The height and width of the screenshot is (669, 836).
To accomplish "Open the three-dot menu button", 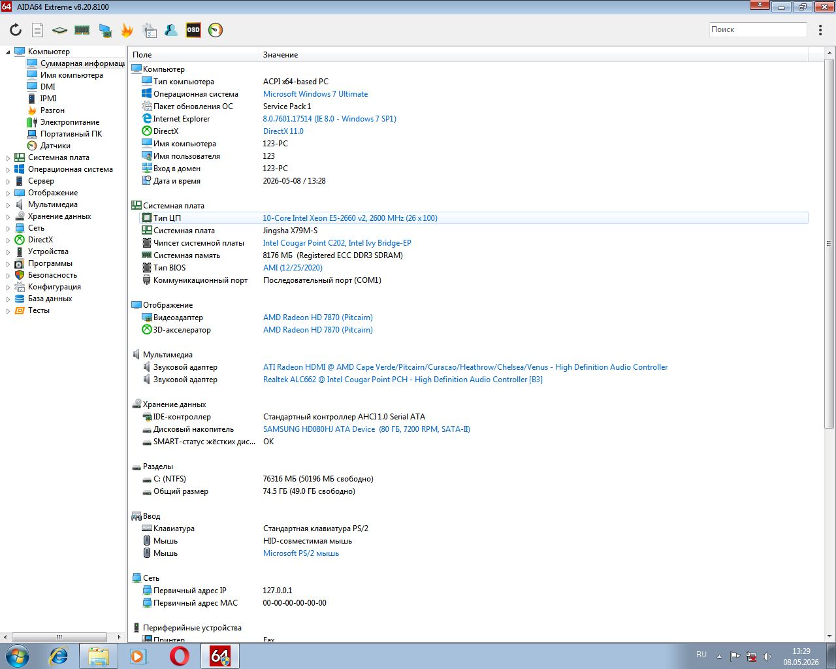I will click(821, 30).
